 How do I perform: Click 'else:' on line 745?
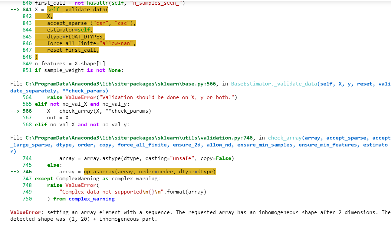tap(54, 165)
